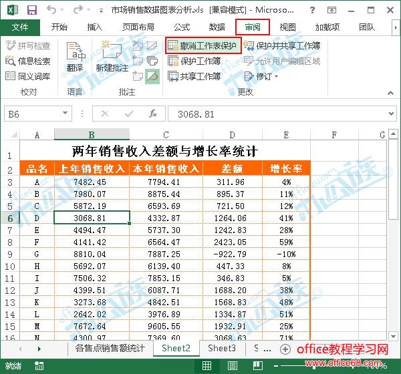Click the Undo arrow icon
The width and height of the screenshot is (401, 374).
tap(51, 10)
